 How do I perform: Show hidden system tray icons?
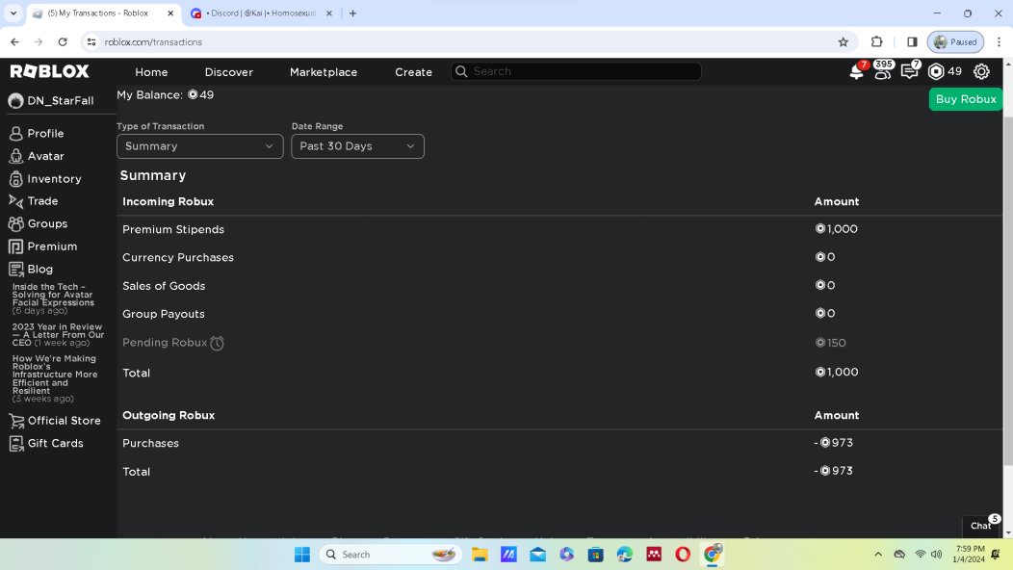[878, 555]
